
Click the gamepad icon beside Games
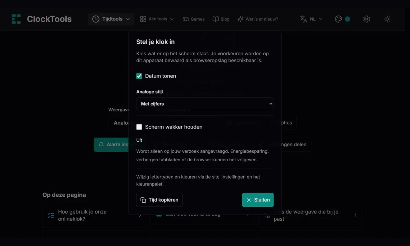click(186, 19)
